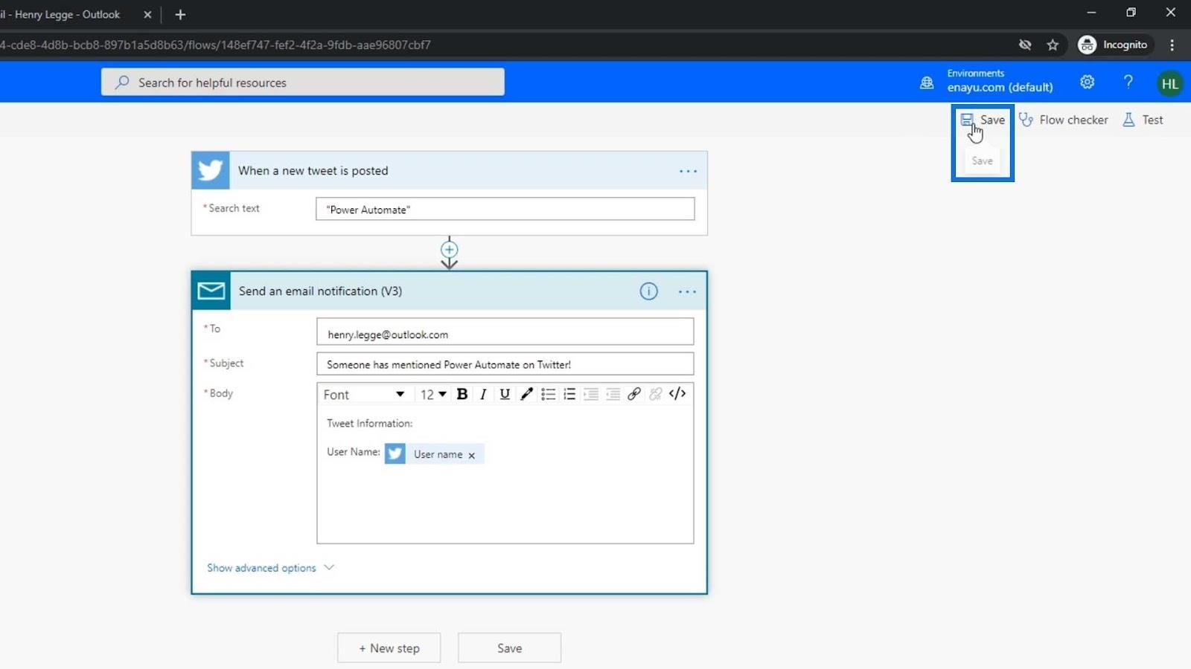Image resolution: width=1191 pixels, height=669 pixels.
Task: Open the Incognito profile indicator
Action: pyautogui.click(x=1114, y=45)
